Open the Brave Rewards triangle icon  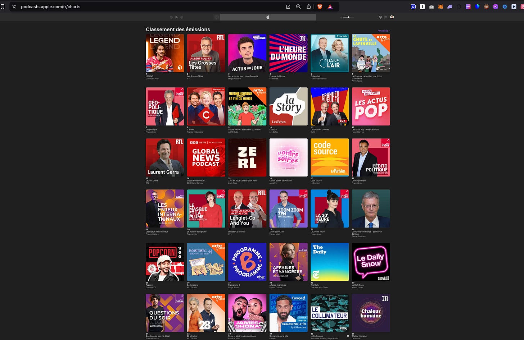coord(330,6)
